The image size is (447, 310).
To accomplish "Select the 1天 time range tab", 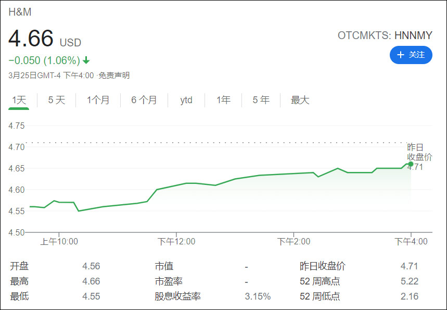I will click(x=19, y=100).
